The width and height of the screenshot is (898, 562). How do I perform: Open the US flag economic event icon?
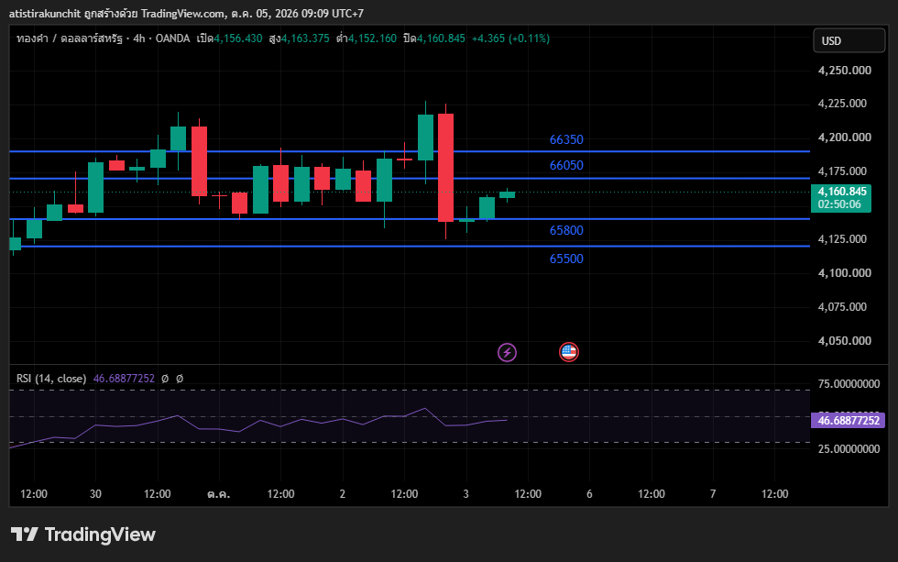[569, 352]
